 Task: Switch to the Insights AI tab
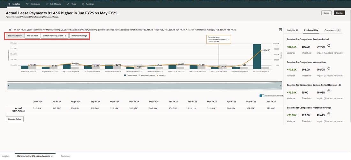292,30
